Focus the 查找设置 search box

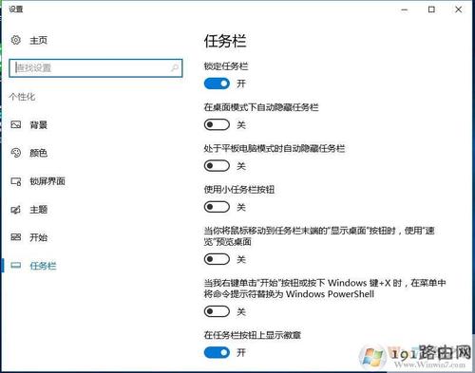coord(96,67)
